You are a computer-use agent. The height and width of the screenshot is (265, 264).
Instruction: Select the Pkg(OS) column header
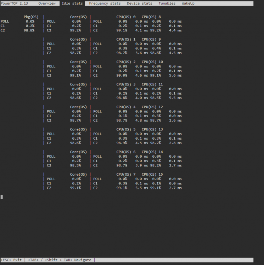pos(31,17)
